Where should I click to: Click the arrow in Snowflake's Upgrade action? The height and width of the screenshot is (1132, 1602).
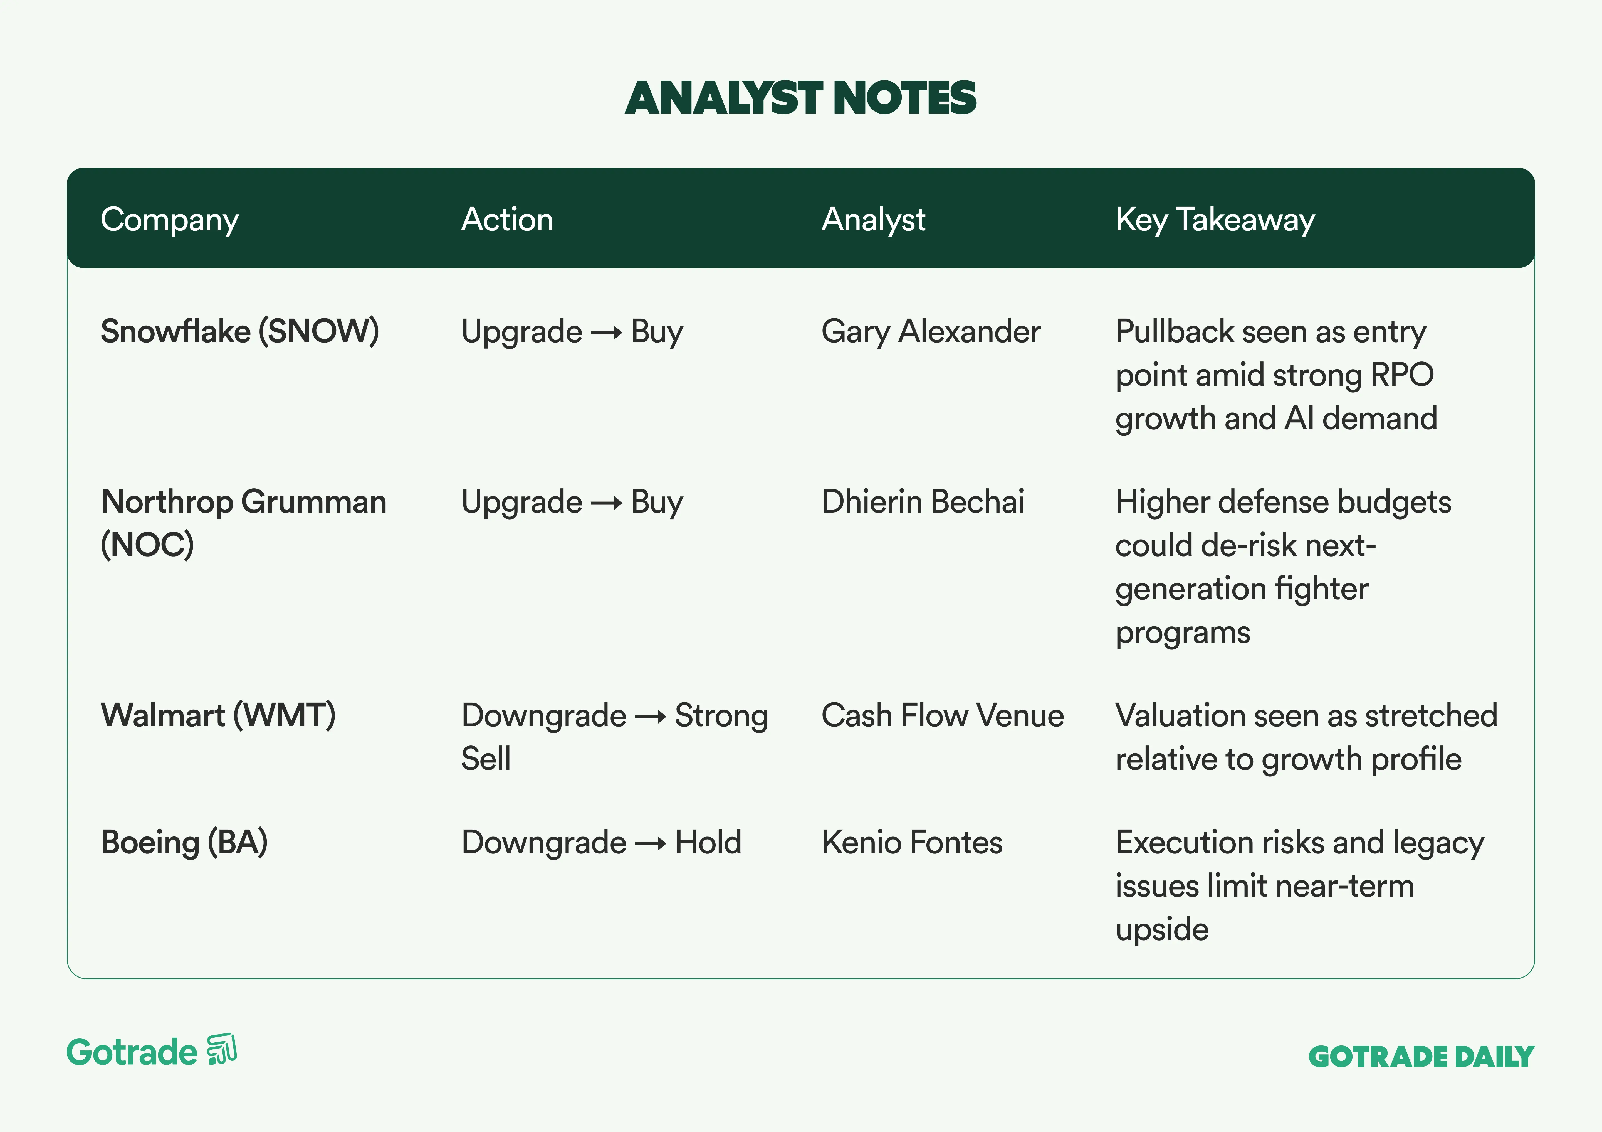606,333
